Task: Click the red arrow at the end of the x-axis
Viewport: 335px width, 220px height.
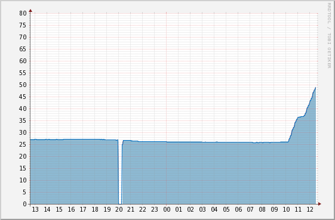Action: [x=319, y=204]
